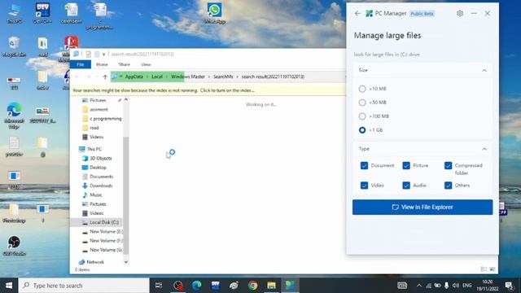Uncheck the Compressed folder type
Viewport: 521px width, 293px height.
tap(448, 165)
